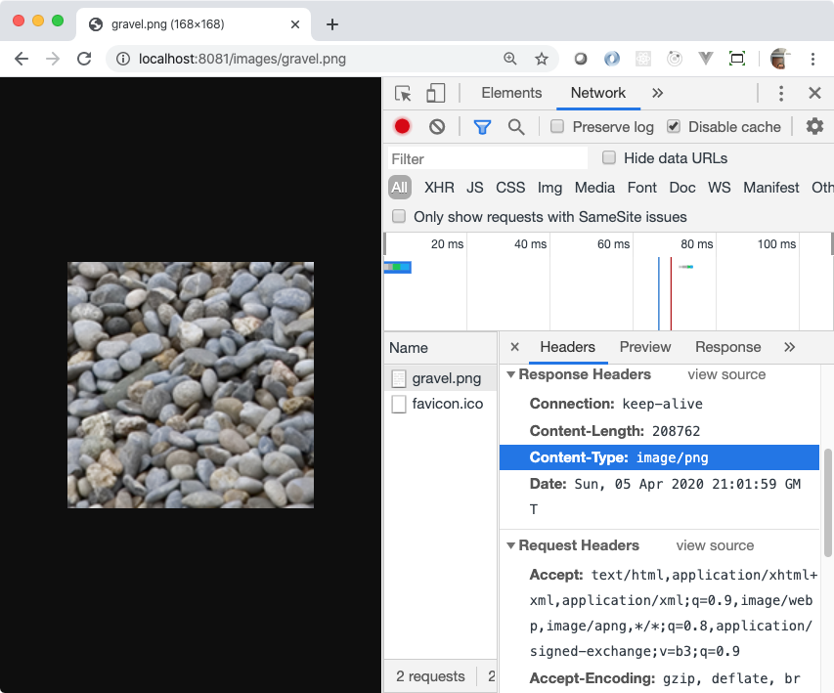The image size is (834, 693).
Task: Collapse the Request Headers section
Action: tap(510, 546)
